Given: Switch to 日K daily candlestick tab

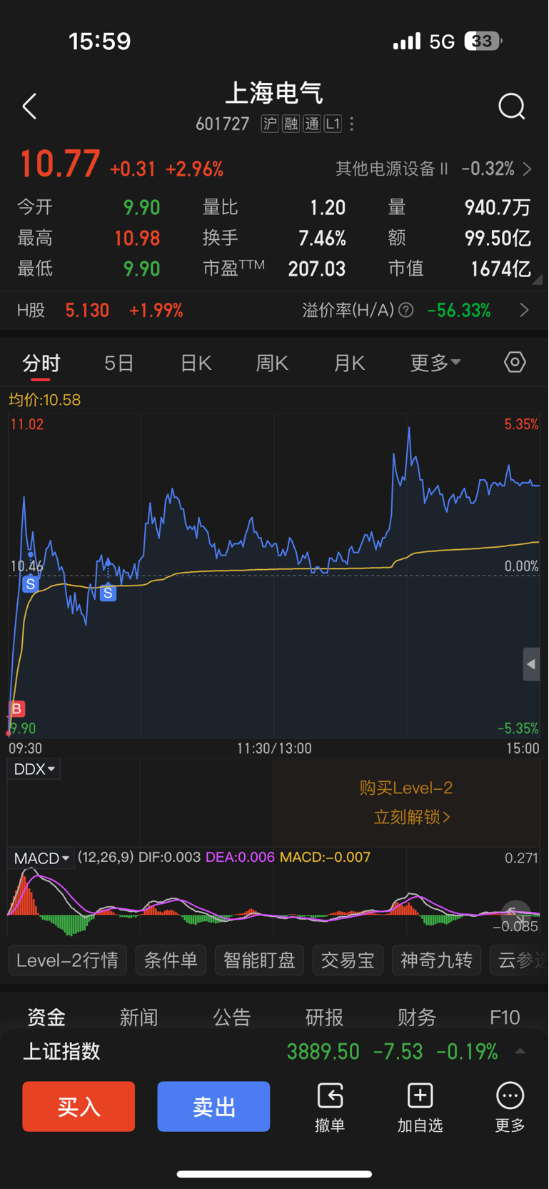Looking at the screenshot, I should pos(196,363).
